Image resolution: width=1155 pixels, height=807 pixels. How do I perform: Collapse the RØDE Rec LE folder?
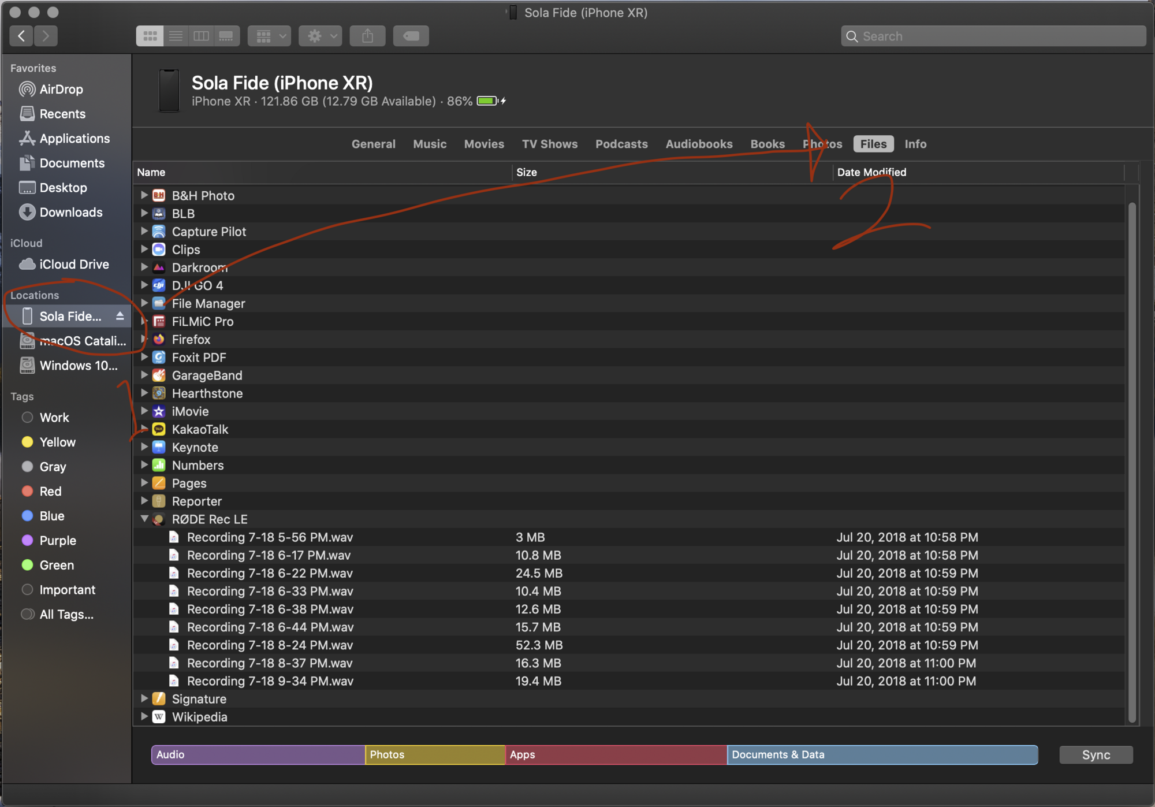[144, 519]
